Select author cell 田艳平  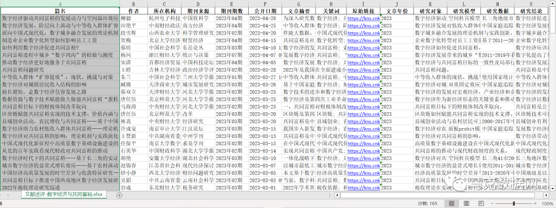coord(134,26)
